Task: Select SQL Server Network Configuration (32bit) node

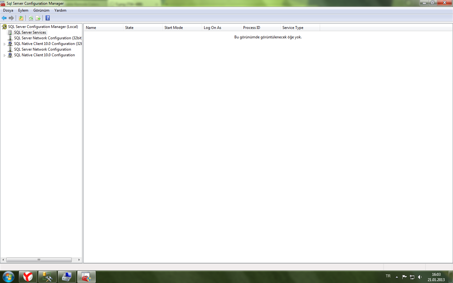Action: [x=48, y=38]
